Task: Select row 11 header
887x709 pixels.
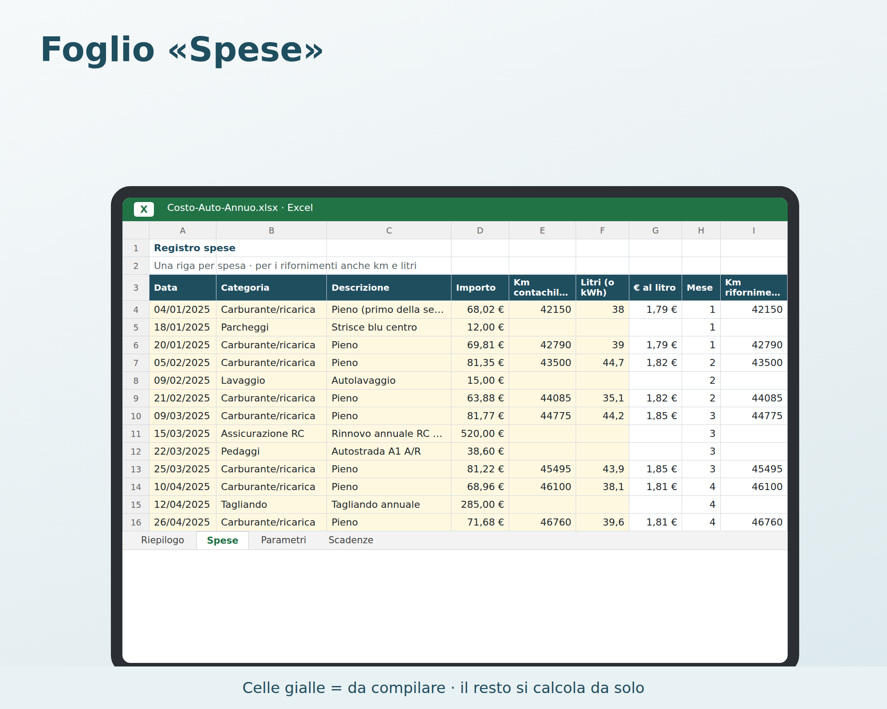Action: pos(136,434)
